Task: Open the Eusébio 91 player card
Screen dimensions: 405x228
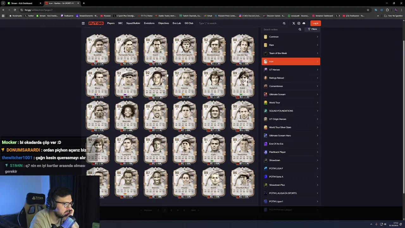Action: 97,50
